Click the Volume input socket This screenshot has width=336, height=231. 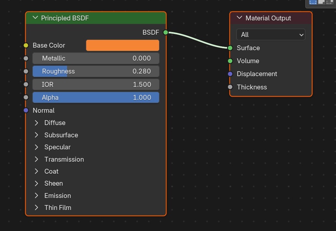230,61
